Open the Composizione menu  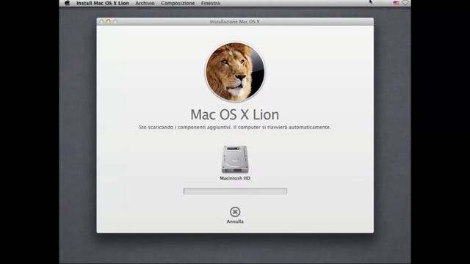click(178, 3)
